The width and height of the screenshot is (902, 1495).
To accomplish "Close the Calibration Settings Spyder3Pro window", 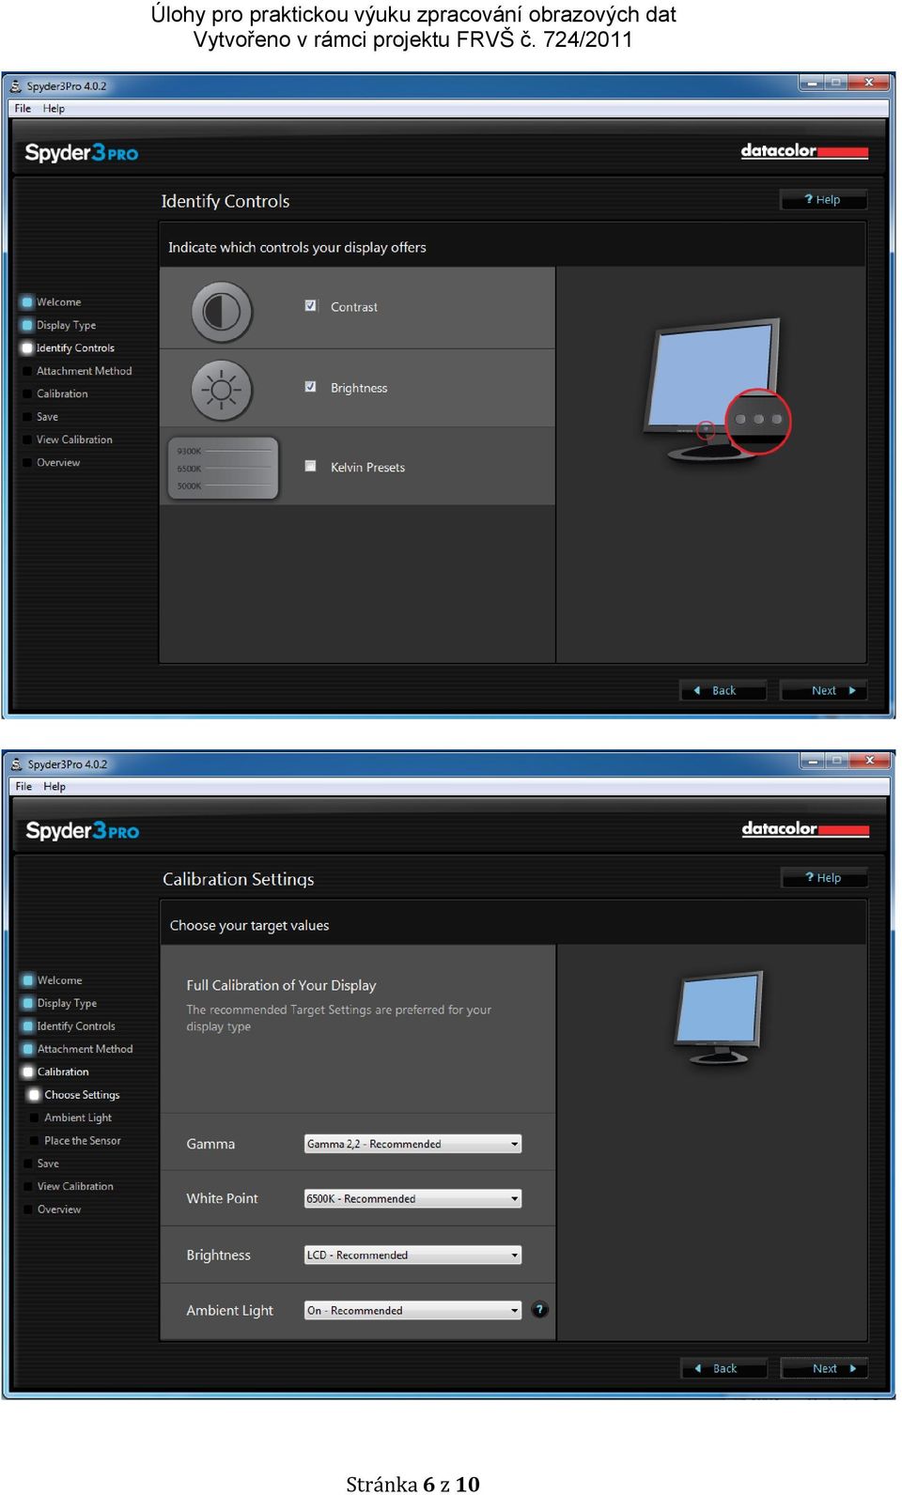I will (x=869, y=761).
